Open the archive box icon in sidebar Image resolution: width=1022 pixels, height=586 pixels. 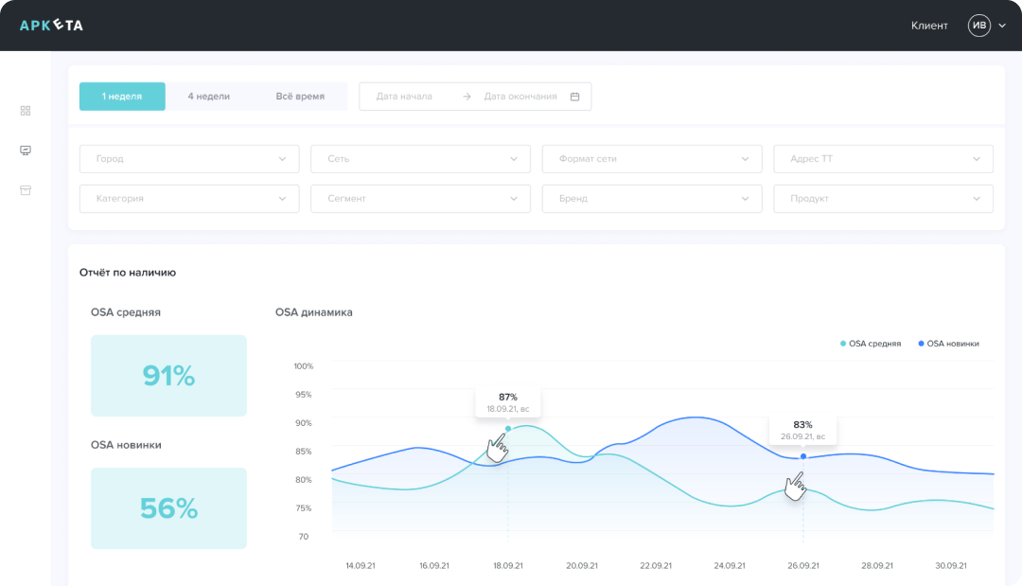(x=26, y=190)
